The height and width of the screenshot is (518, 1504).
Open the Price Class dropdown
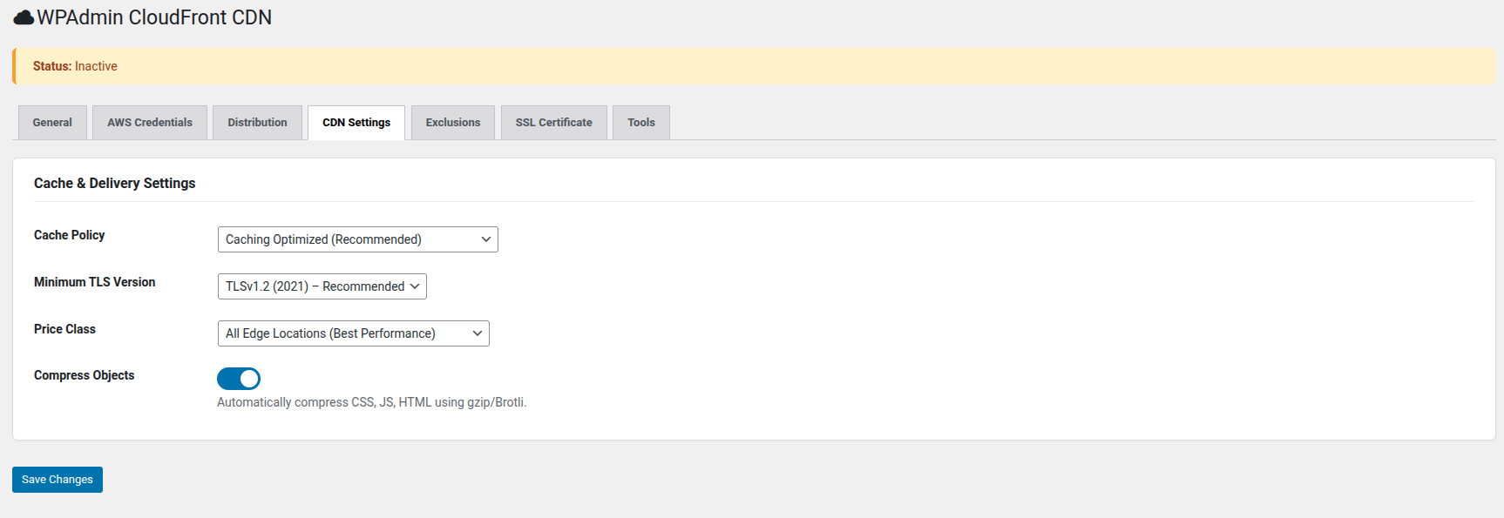[x=353, y=333]
